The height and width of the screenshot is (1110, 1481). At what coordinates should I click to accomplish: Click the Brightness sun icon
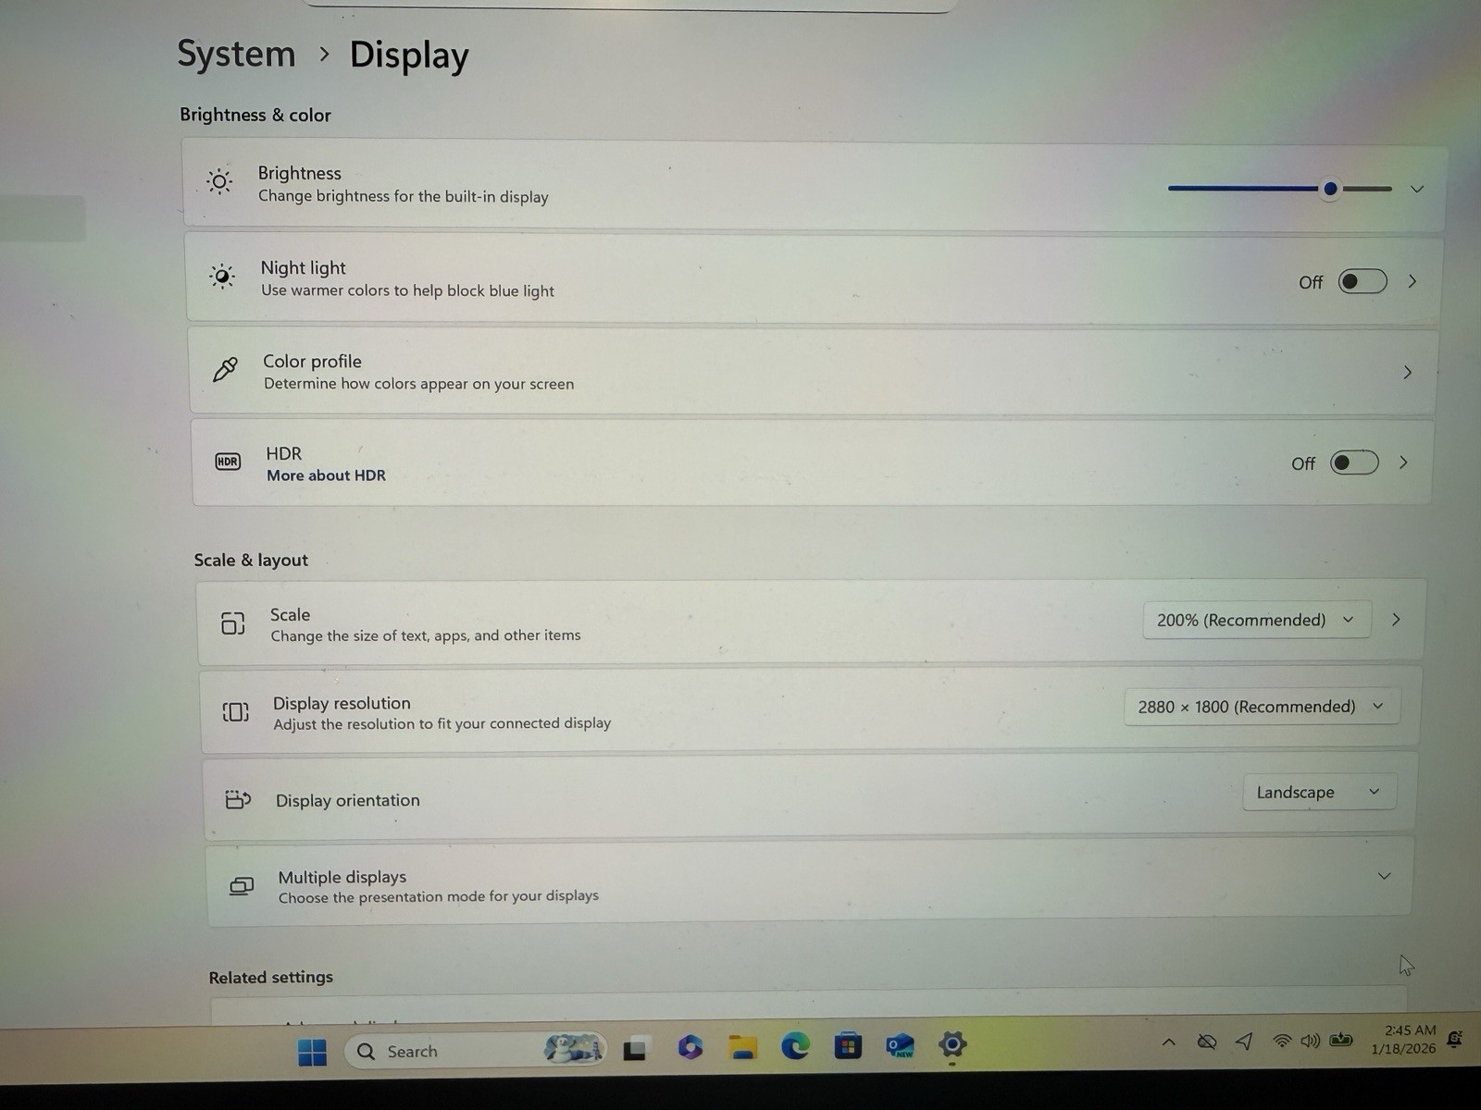219,181
